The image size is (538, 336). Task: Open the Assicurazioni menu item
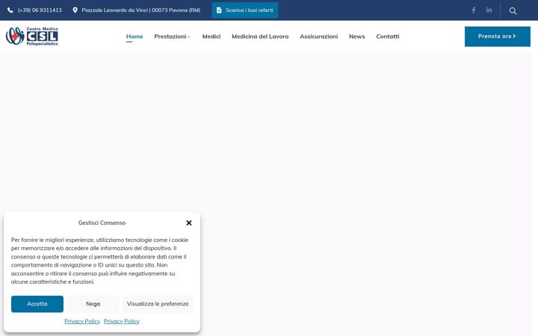tap(319, 37)
